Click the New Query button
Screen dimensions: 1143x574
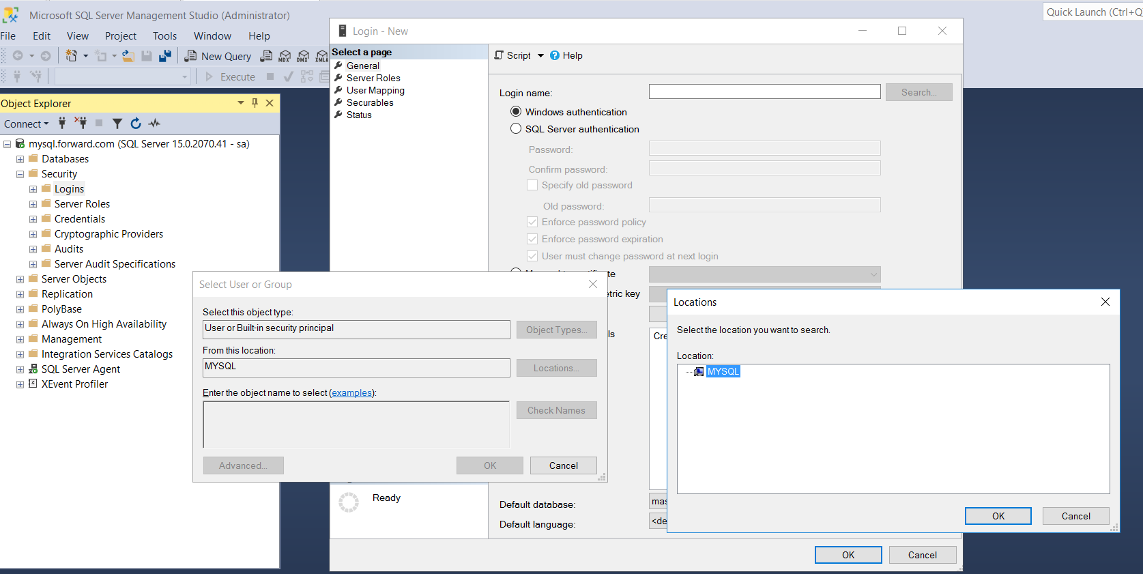(x=218, y=56)
